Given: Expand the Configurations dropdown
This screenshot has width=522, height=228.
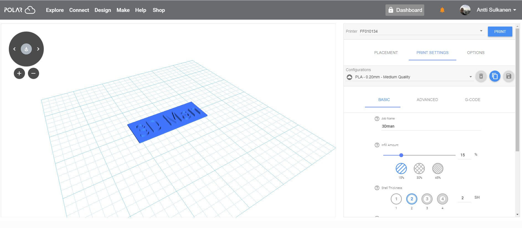Looking at the screenshot, I should pos(470,77).
